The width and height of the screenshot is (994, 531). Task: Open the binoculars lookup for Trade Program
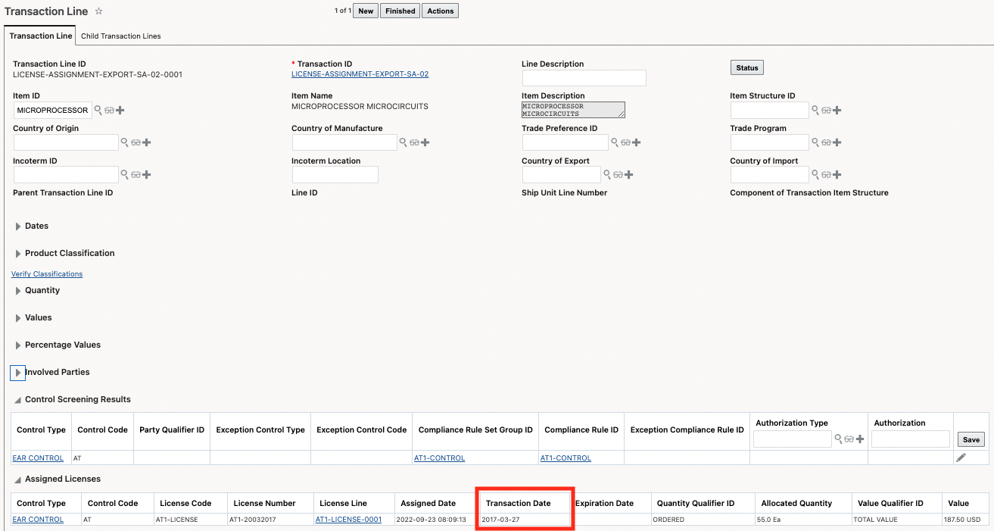826,142
